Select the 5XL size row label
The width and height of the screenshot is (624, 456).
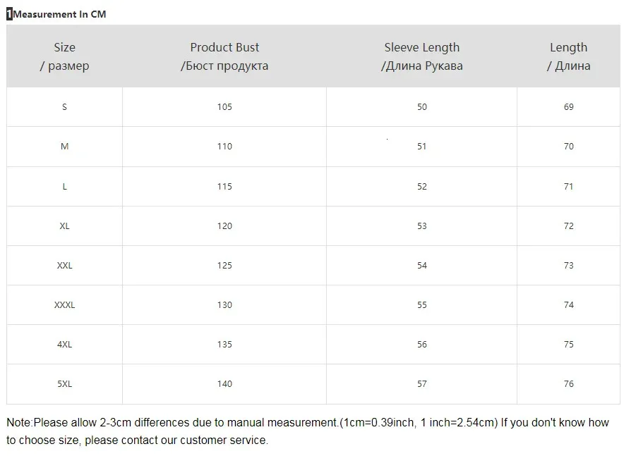tap(64, 384)
